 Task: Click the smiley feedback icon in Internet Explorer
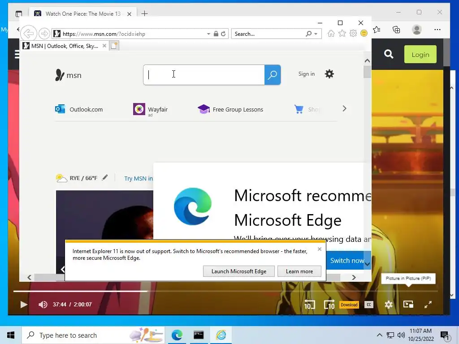[x=364, y=33]
